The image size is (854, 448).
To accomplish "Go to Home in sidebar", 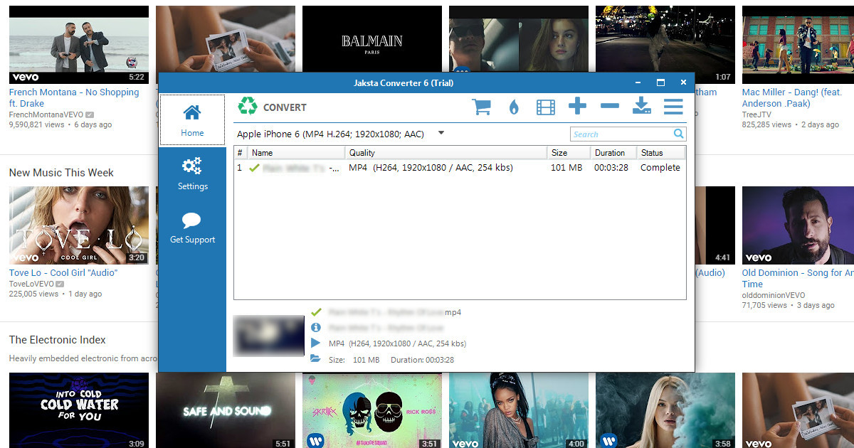I will point(192,120).
